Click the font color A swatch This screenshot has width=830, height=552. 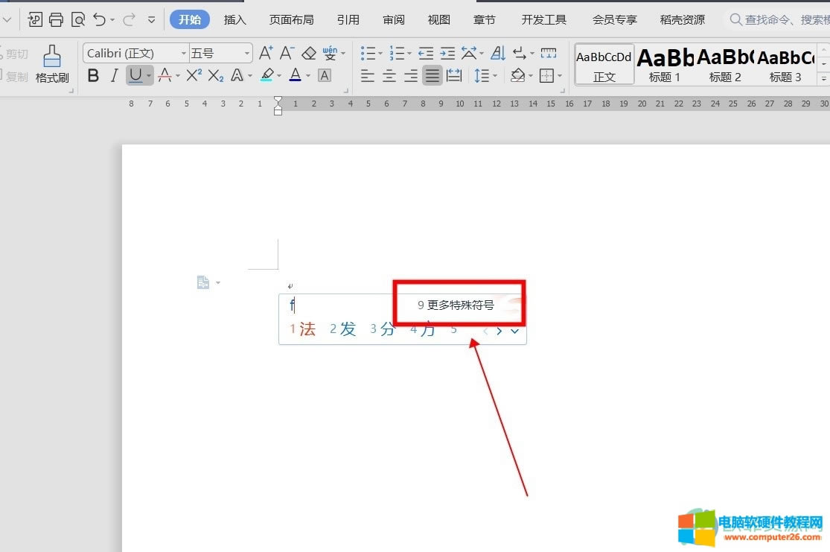click(x=295, y=75)
